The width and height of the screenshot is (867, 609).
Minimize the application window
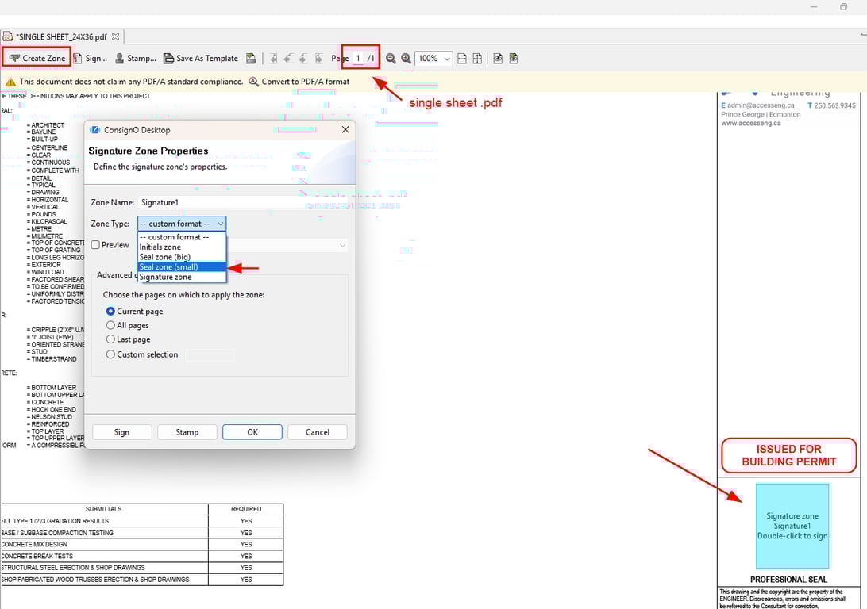(x=814, y=6)
